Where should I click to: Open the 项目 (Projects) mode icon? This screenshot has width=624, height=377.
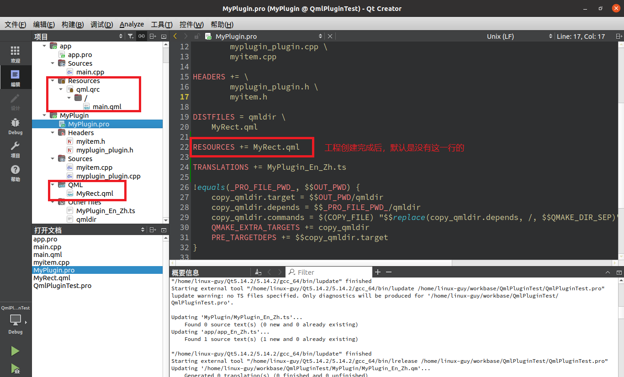[x=15, y=150]
